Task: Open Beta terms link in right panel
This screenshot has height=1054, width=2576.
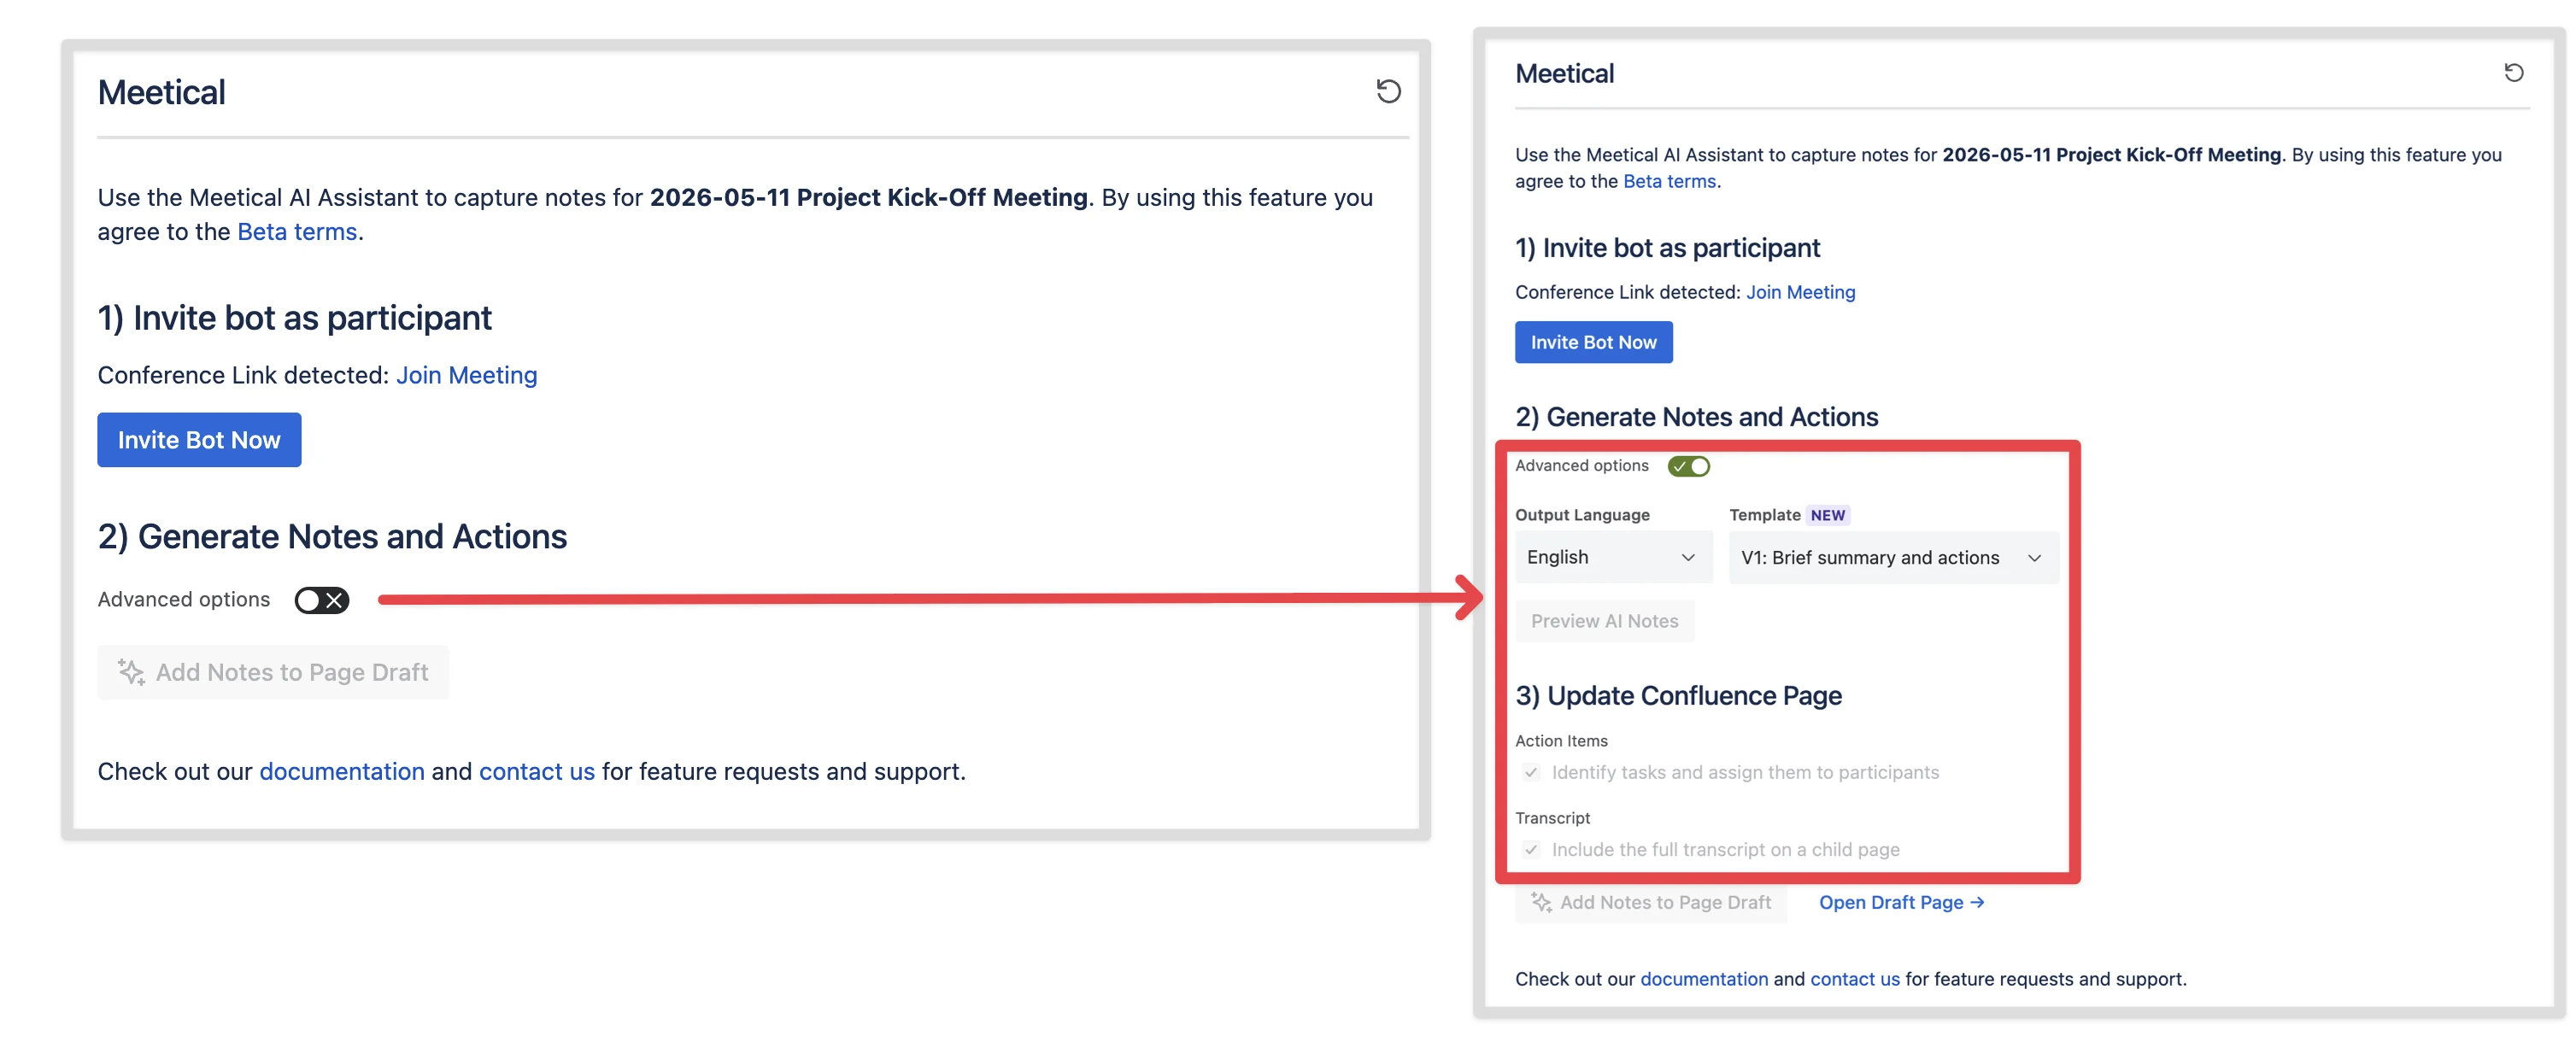Action: [x=1669, y=181]
